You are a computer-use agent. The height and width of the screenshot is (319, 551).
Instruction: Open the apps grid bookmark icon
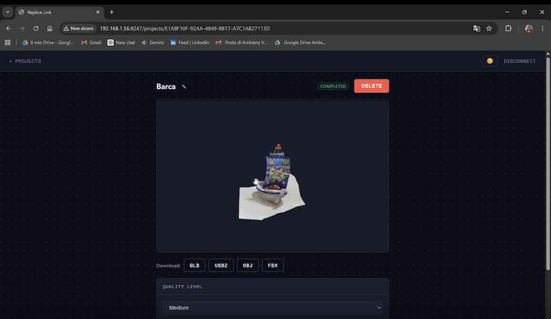point(7,42)
